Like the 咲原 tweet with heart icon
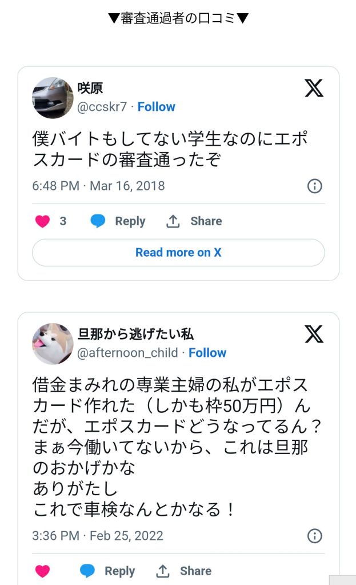This screenshot has width=356, height=585. point(43,221)
